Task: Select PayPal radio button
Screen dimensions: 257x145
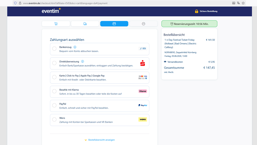Action: click(x=54, y=105)
